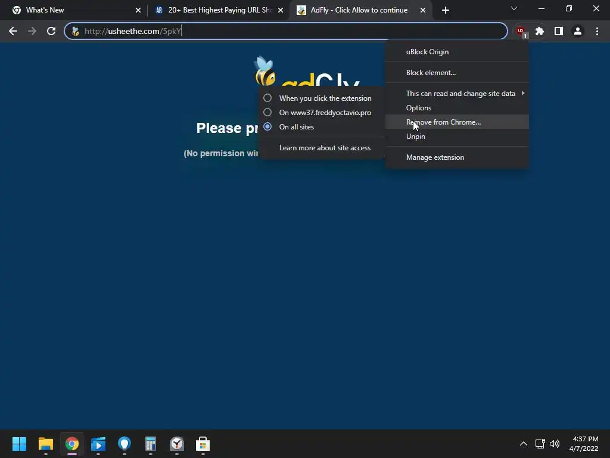Open the Chrome profile avatar menu
The width and height of the screenshot is (610, 458).
578,31
